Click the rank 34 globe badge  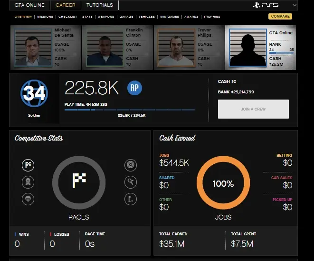(x=34, y=93)
